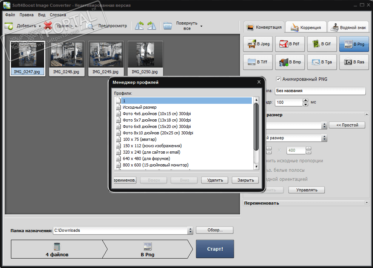Start conversion with the Старт! button
The width and height of the screenshot is (373, 268).
click(x=215, y=249)
